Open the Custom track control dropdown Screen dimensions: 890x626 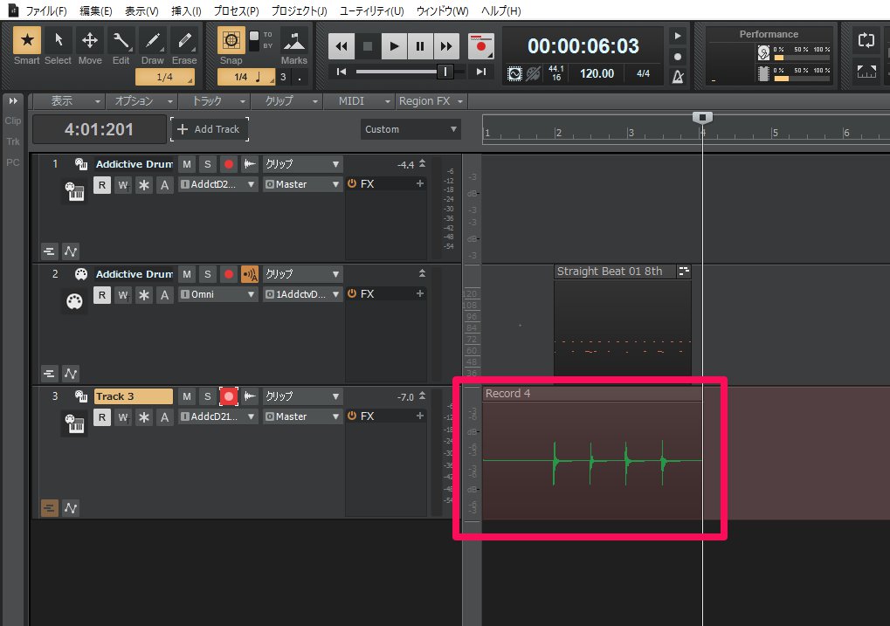pos(411,129)
